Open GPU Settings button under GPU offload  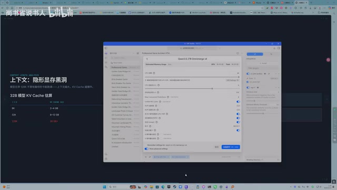tap(232, 80)
